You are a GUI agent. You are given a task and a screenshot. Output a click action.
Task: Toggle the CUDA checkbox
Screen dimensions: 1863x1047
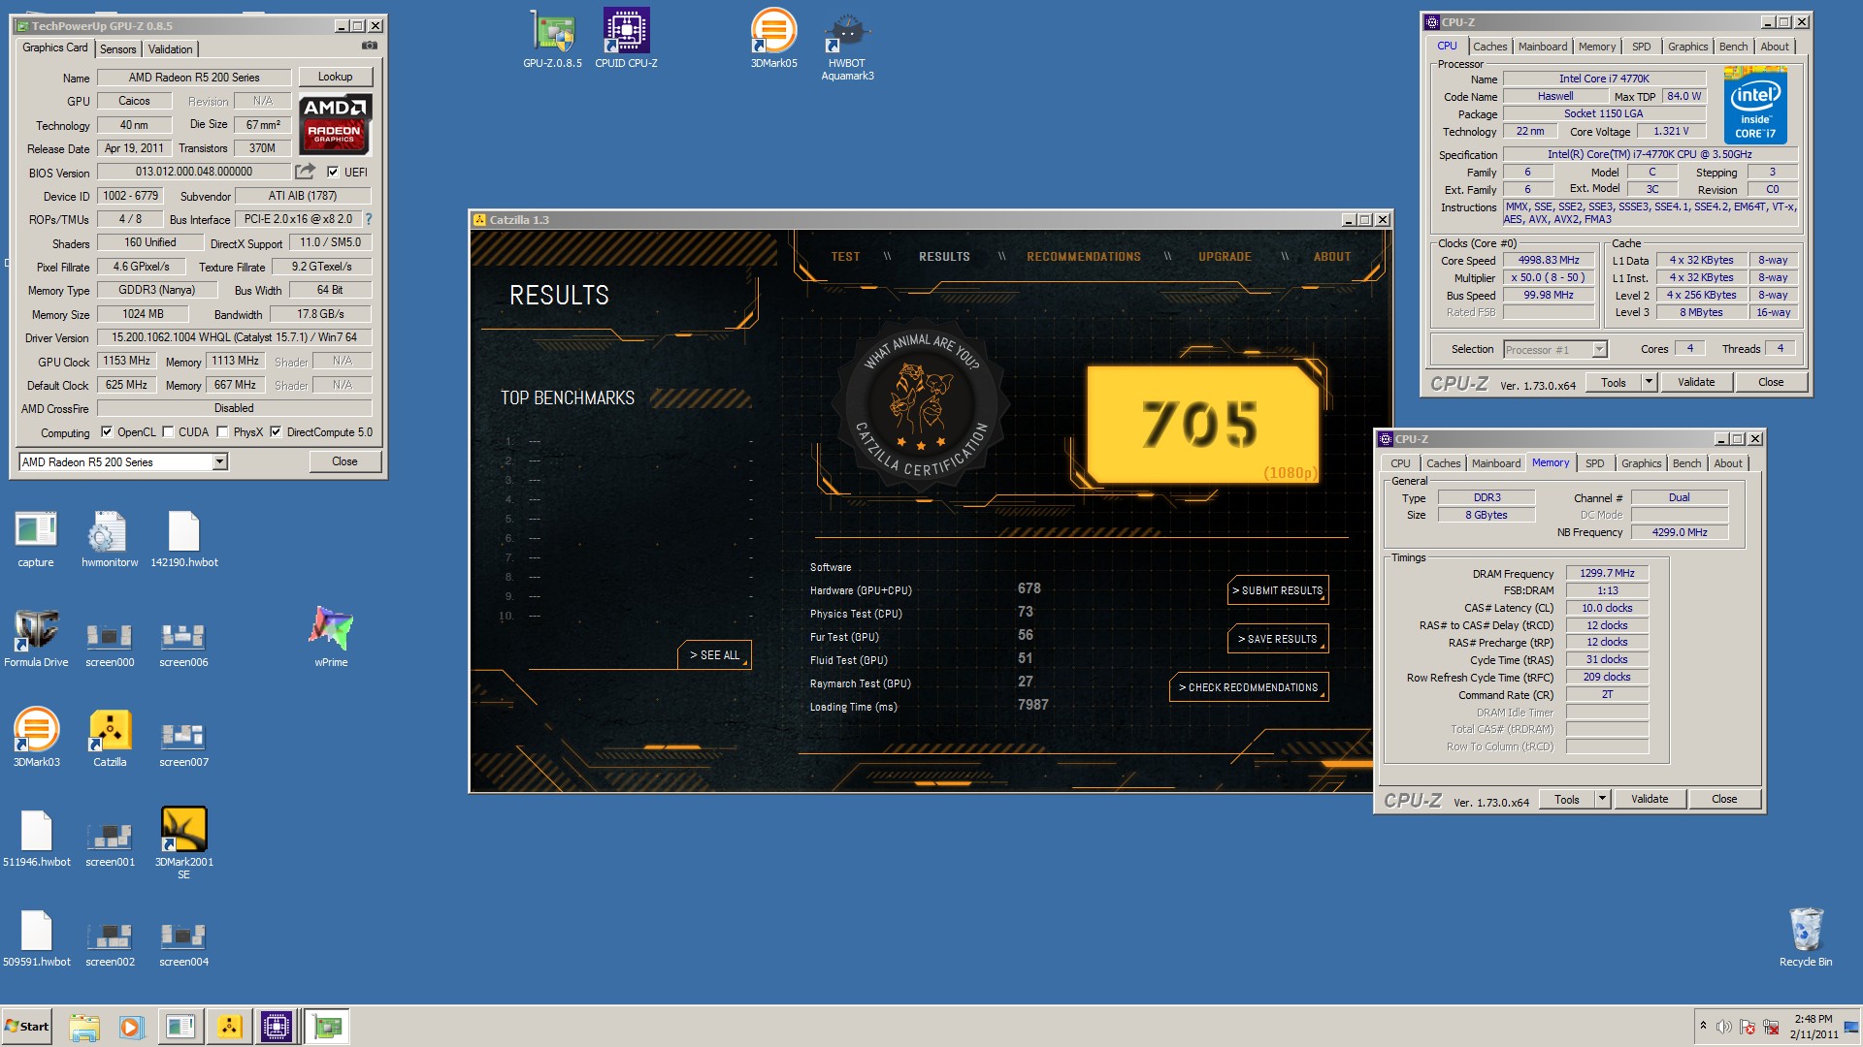(x=168, y=432)
